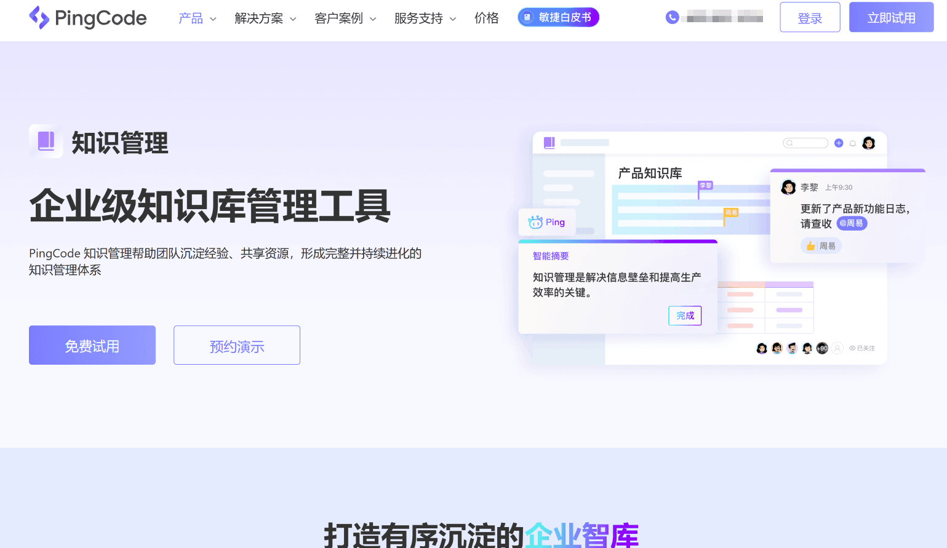Click the PingCode wordmark text

click(x=101, y=18)
